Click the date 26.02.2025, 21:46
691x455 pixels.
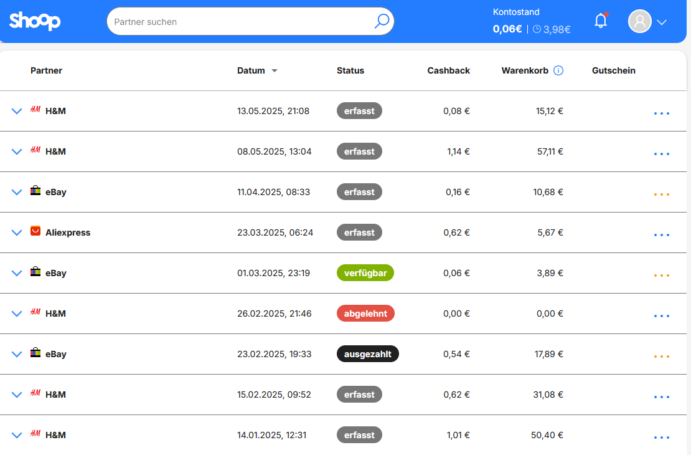(x=274, y=314)
